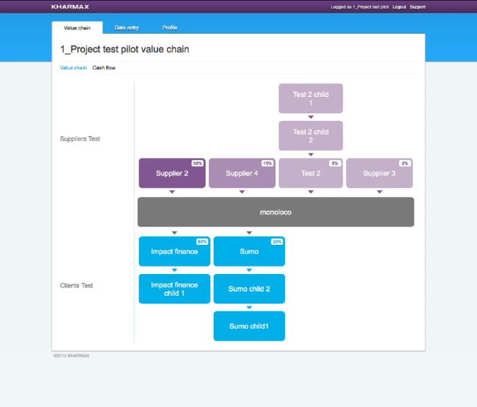This screenshot has width=477, height=407.
Task: Open the Test 2 child 1 node
Action: pos(311,98)
